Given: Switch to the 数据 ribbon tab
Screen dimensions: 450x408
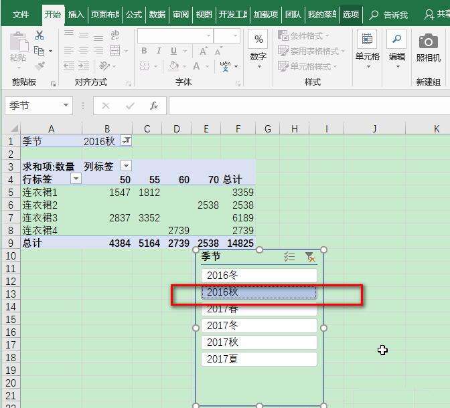Looking at the screenshot, I should point(157,14).
